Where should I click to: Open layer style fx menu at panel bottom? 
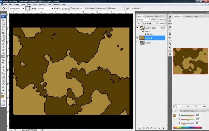(144, 128)
